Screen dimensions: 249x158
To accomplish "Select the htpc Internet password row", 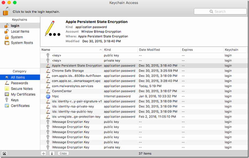I will coord(144,96).
